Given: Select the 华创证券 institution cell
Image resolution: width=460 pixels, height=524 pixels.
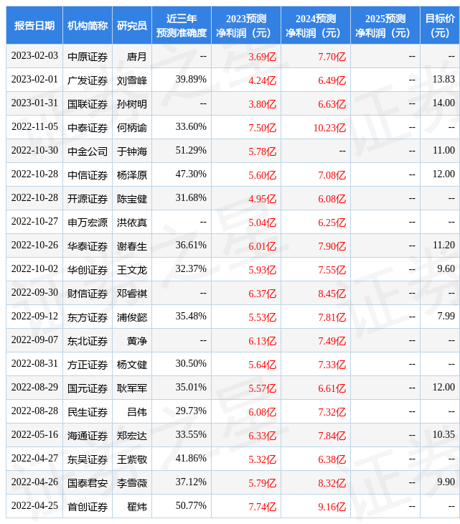Looking at the screenshot, I should [88, 270].
